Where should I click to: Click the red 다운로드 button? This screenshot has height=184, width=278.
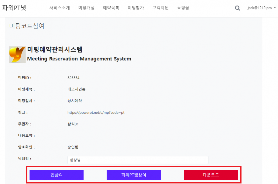[211, 175]
